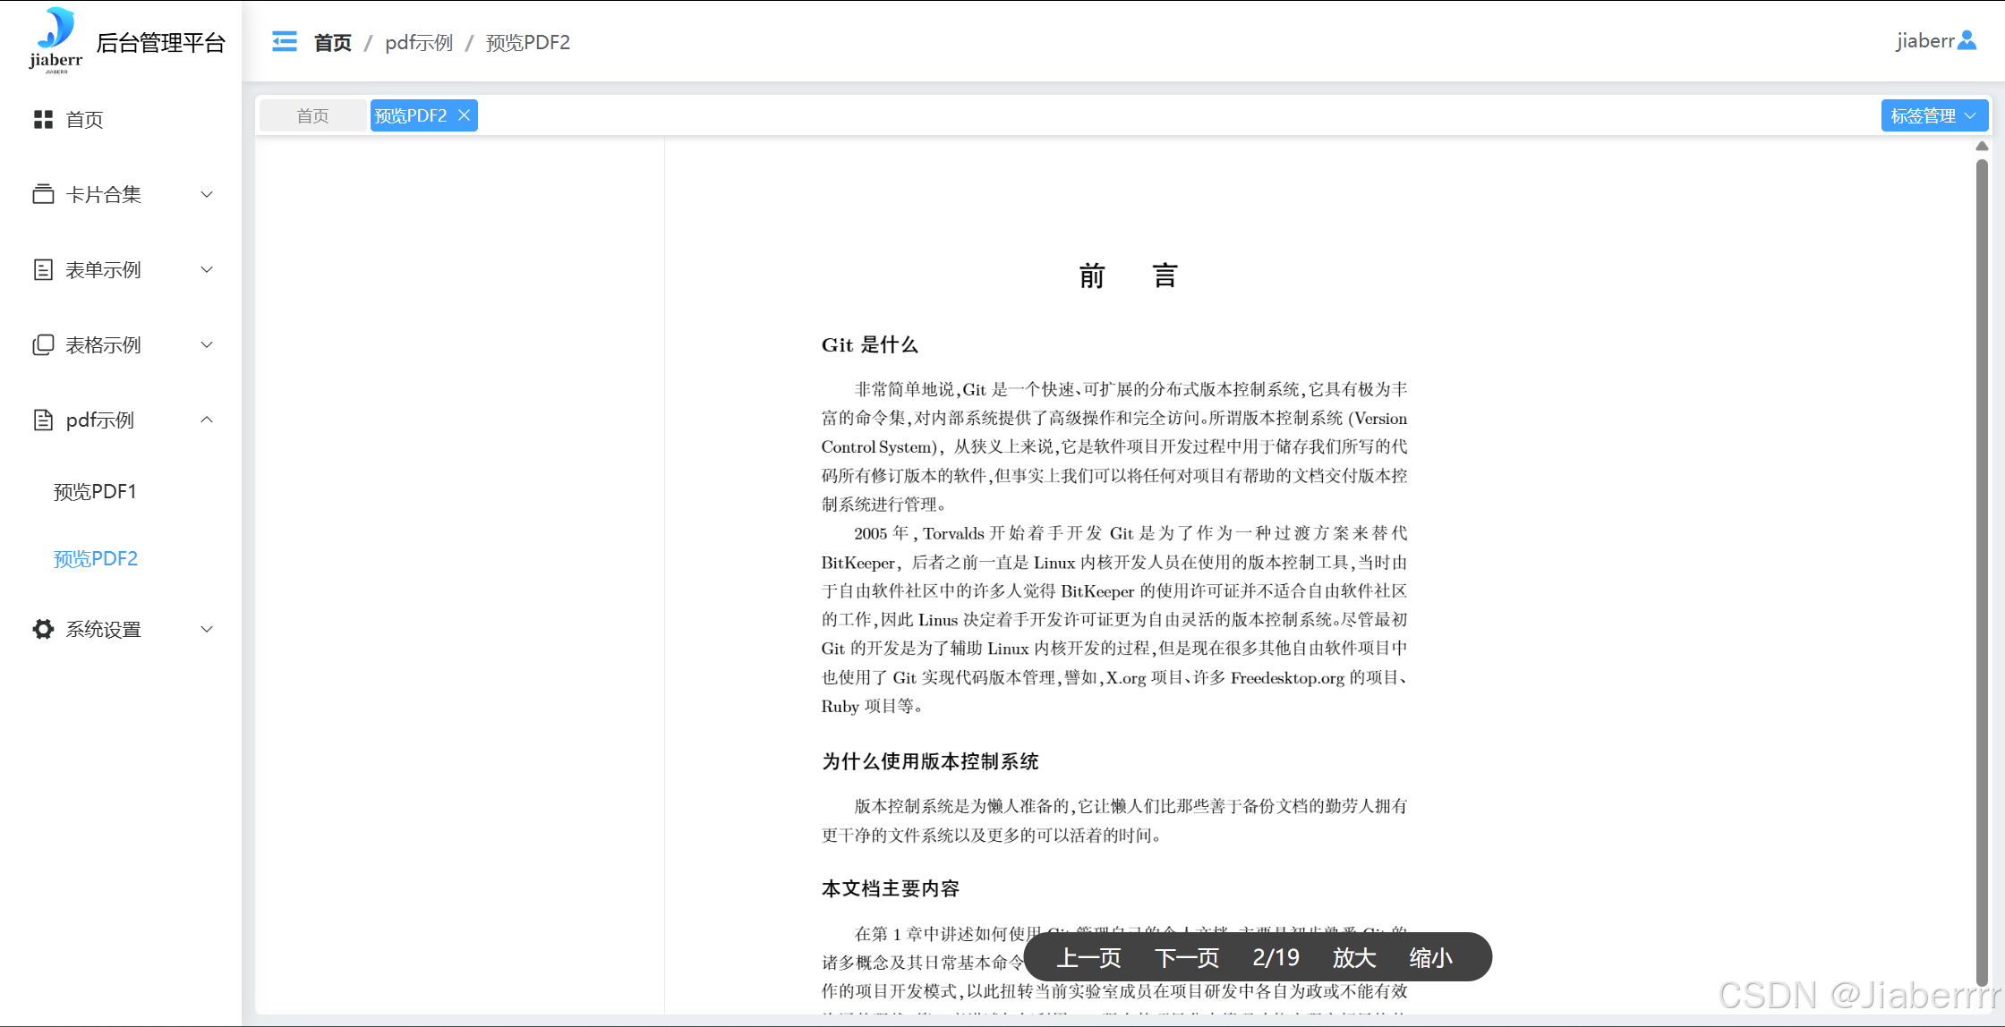This screenshot has width=2005, height=1027.
Task: Click the 表格示例 copy icon
Action: click(x=43, y=344)
